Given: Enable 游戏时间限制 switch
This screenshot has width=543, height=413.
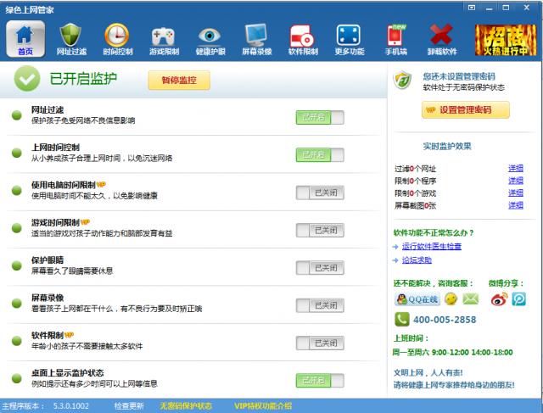Looking at the screenshot, I should (320, 230).
